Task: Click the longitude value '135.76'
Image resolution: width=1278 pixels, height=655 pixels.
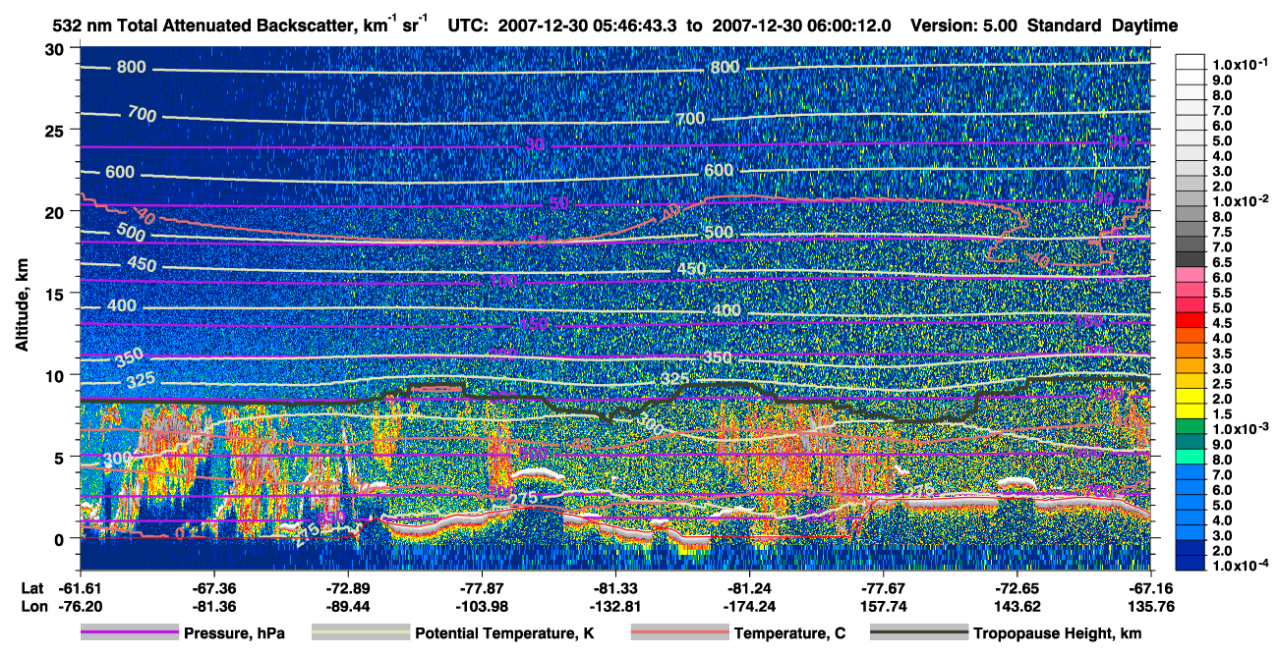Action: point(1150,605)
